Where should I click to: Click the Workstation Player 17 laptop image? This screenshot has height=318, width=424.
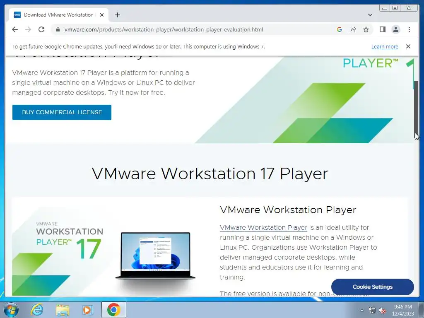click(103, 246)
